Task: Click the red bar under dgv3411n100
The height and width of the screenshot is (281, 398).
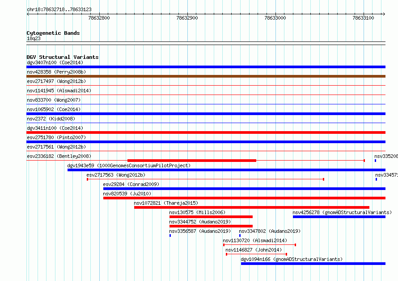Action: pos(206,132)
